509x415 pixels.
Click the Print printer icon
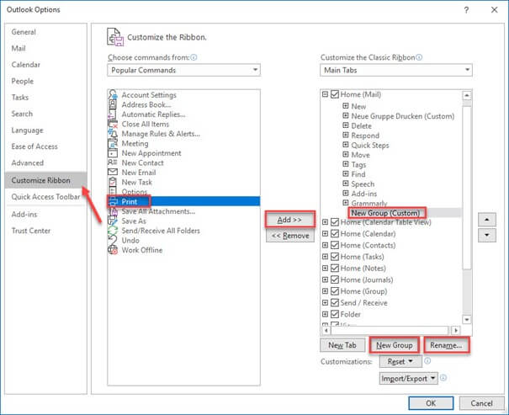(x=114, y=202)
